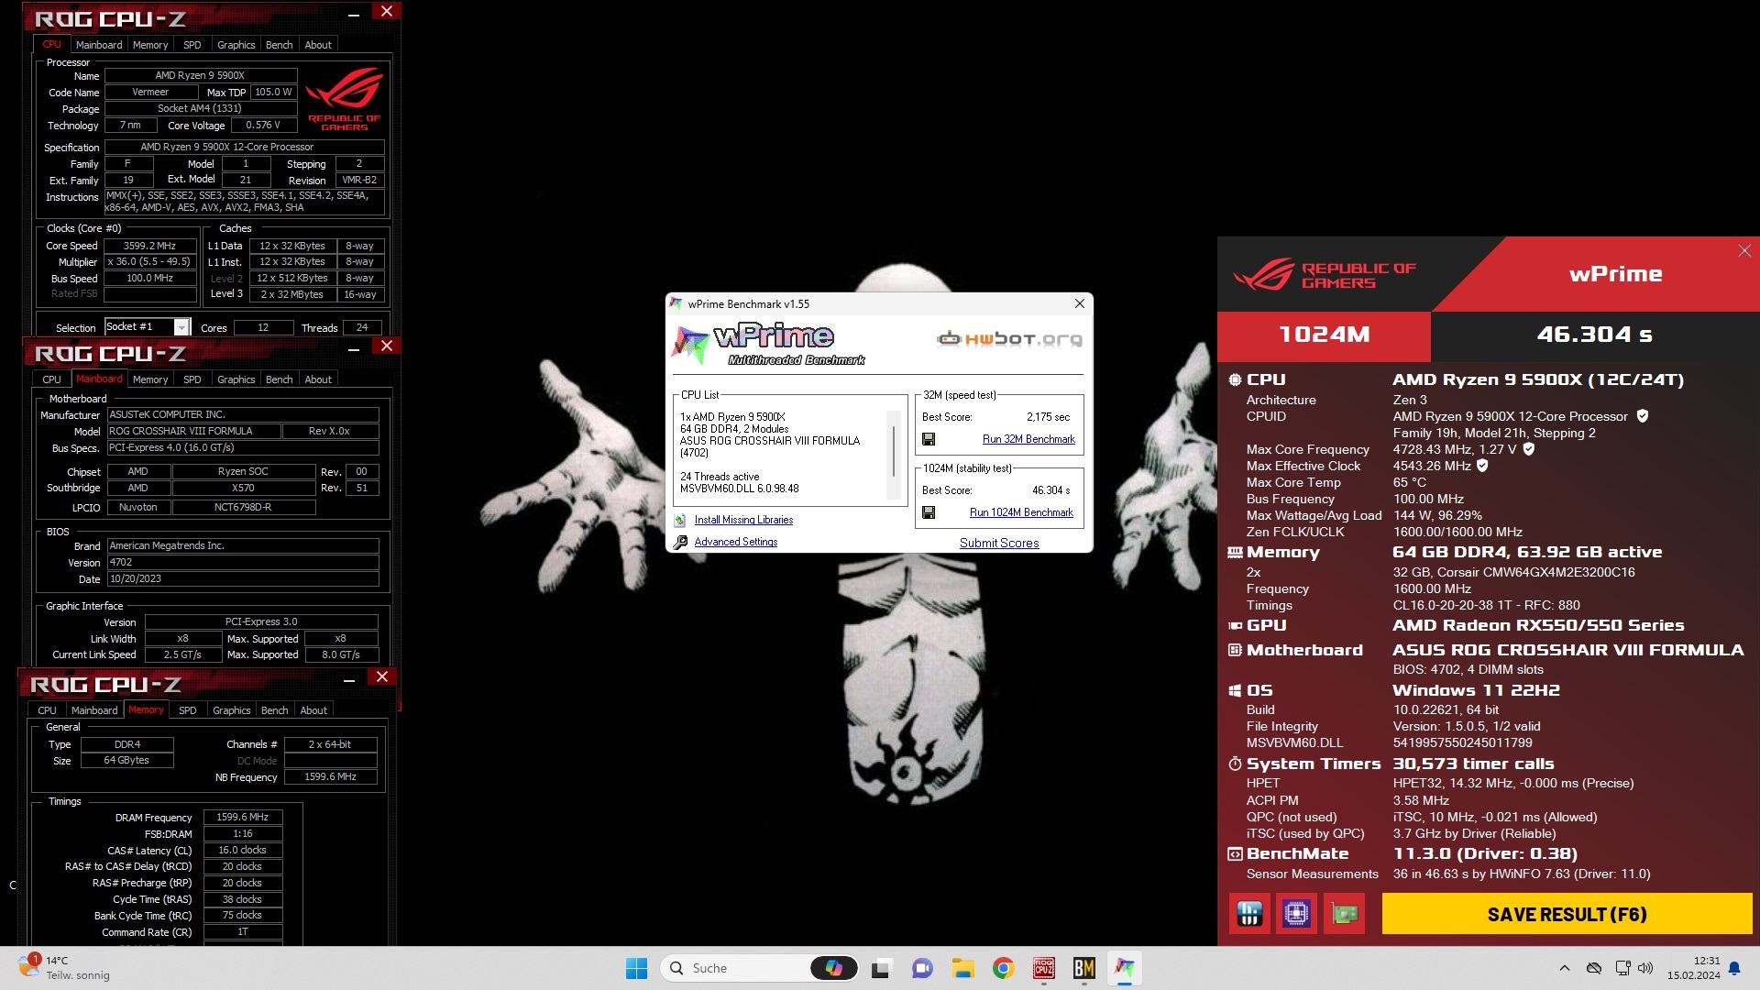Image resolution: width=1760 pixels, height=990 pixels.
Task: Minimize the bottom CPU-Z Memory window
Action: tap(348, 679)
